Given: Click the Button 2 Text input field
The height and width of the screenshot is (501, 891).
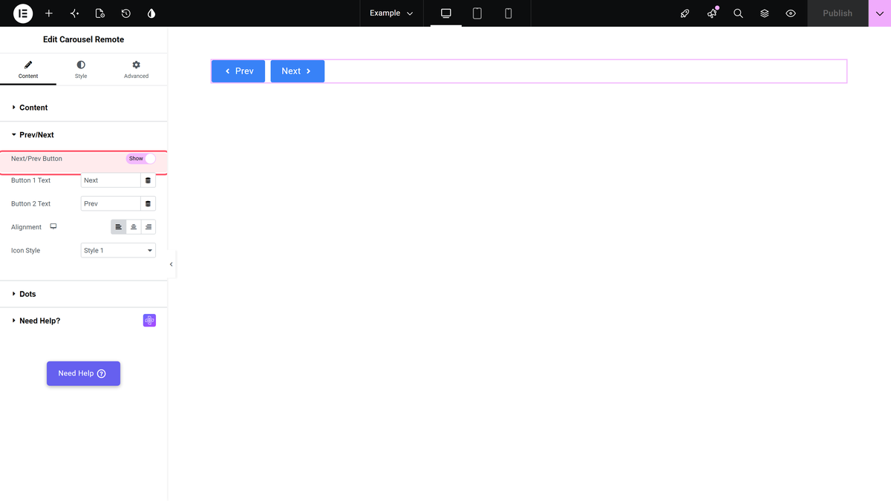Looking at the screenshot, I should tap(111, 203).
